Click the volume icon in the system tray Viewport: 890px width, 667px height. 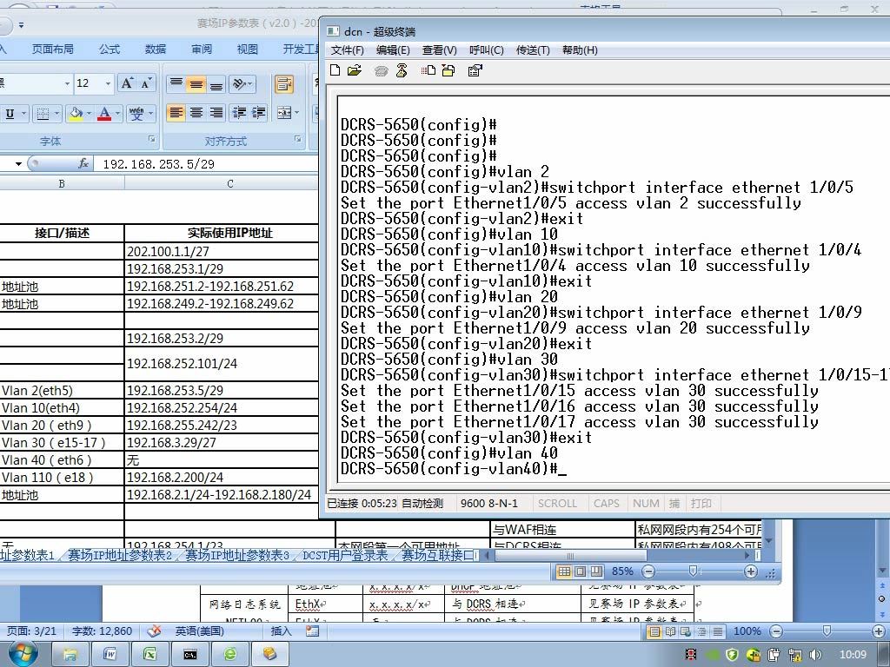(815, 655)
